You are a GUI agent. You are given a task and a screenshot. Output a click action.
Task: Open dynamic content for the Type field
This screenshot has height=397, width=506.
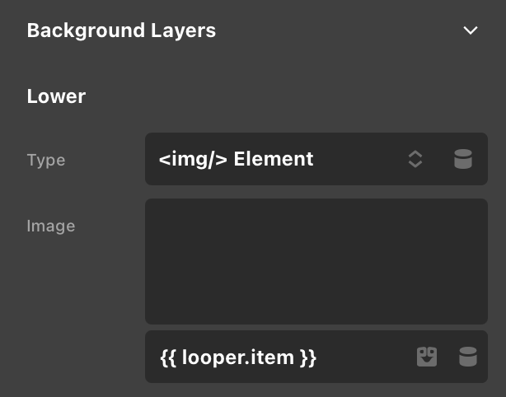pos(463,159)
